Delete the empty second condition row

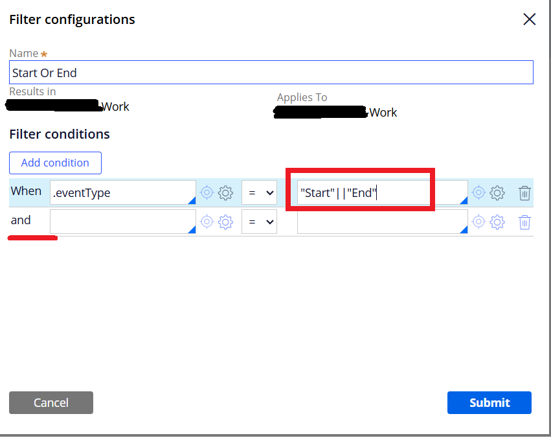(524, 222)
